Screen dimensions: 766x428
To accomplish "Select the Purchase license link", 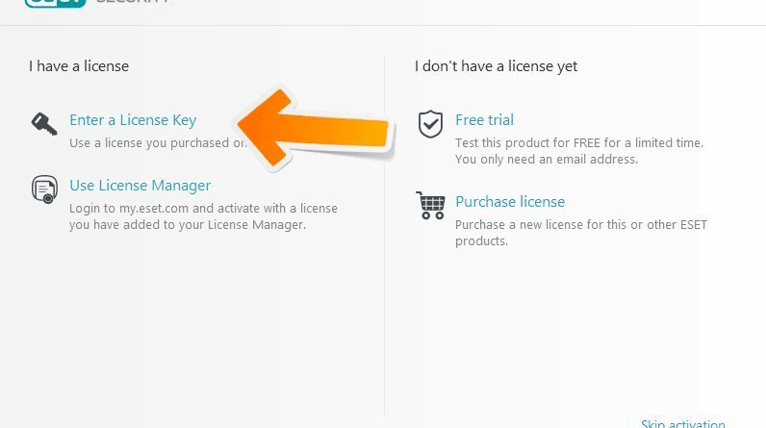I will coord(510,202).
